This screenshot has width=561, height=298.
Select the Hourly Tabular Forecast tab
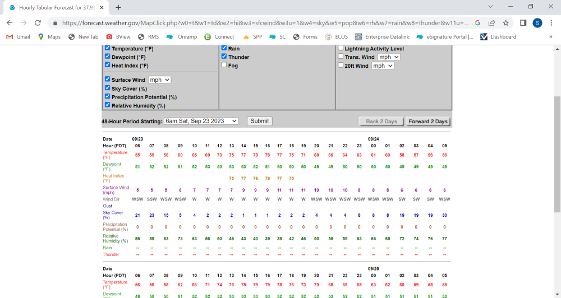(57, 7)
